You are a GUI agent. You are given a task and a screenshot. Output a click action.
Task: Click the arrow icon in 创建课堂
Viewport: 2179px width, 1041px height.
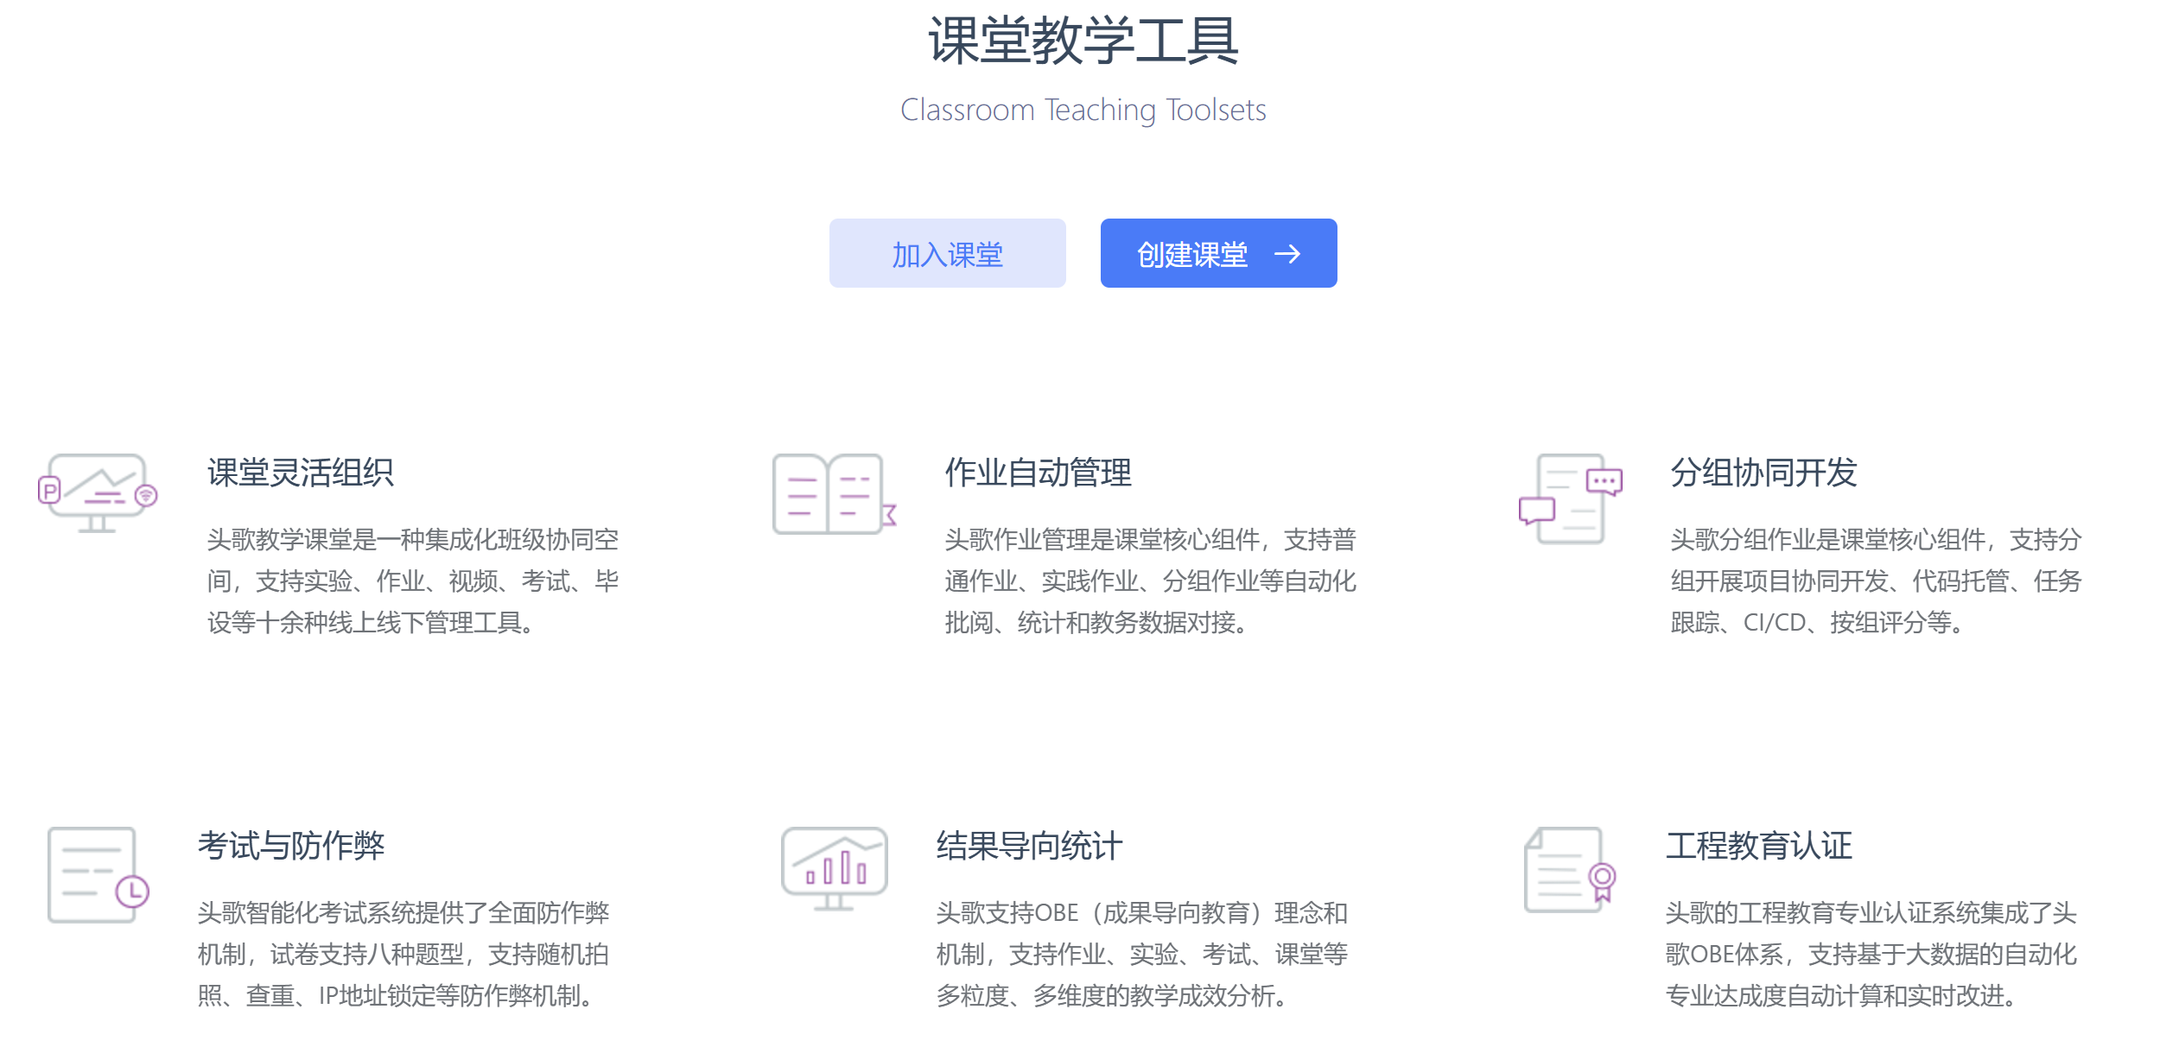(x=1286, y=254)
